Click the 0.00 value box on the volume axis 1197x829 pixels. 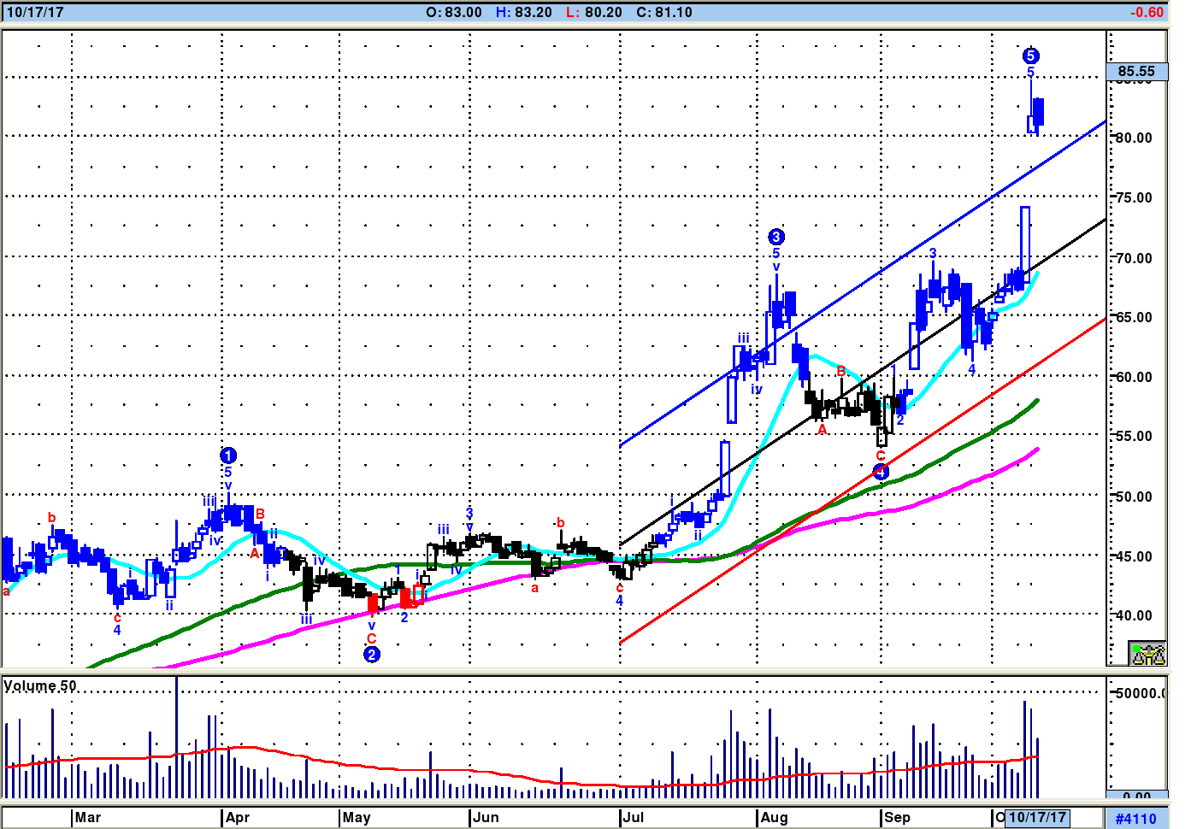pos(1136,796)
